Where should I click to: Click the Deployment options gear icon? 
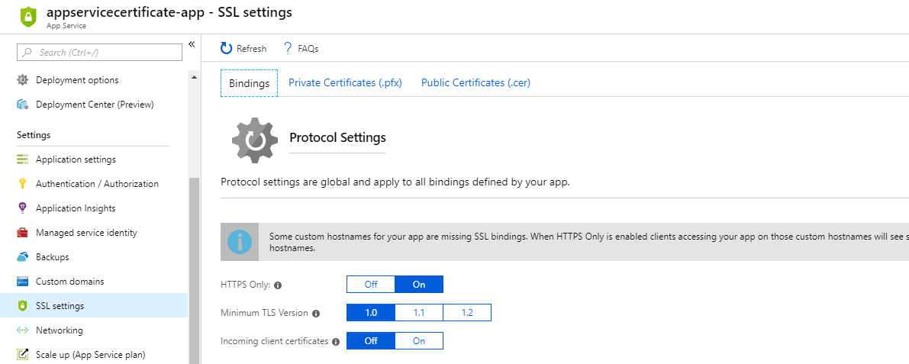tap(22, 80)
